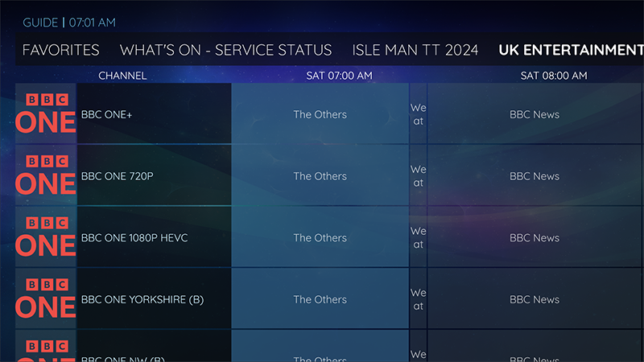The image size is (644, 362).
Task: Open BBC News on BBC ONE 720P row
Action: coord(535,176)
